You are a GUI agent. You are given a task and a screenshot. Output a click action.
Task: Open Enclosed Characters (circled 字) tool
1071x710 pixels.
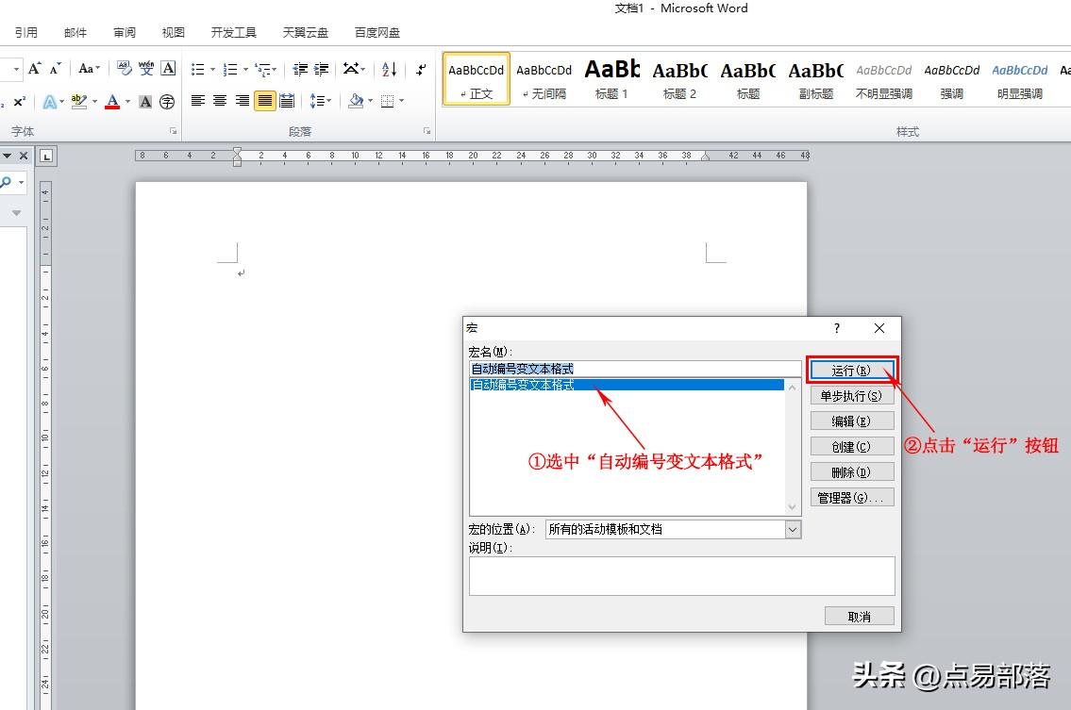[x=167, y=102]
